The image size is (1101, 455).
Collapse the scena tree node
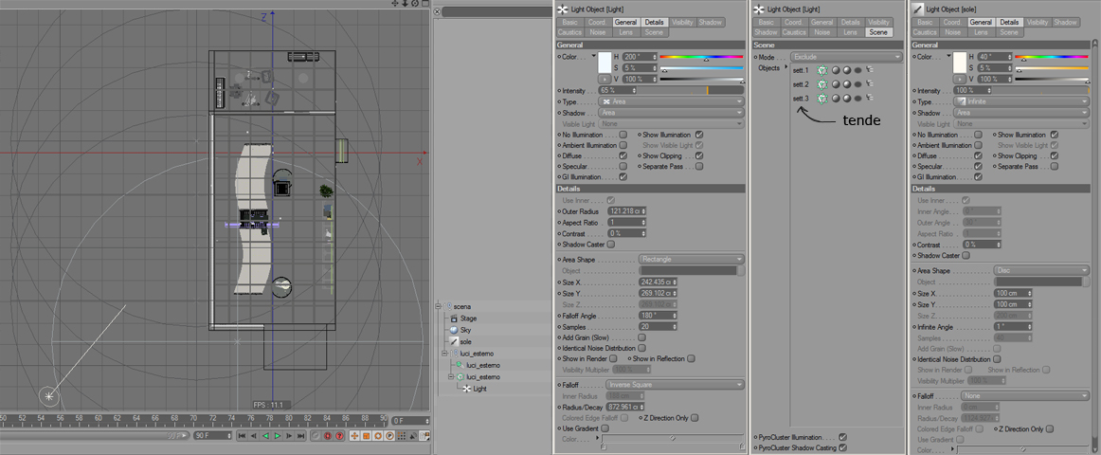438,307
